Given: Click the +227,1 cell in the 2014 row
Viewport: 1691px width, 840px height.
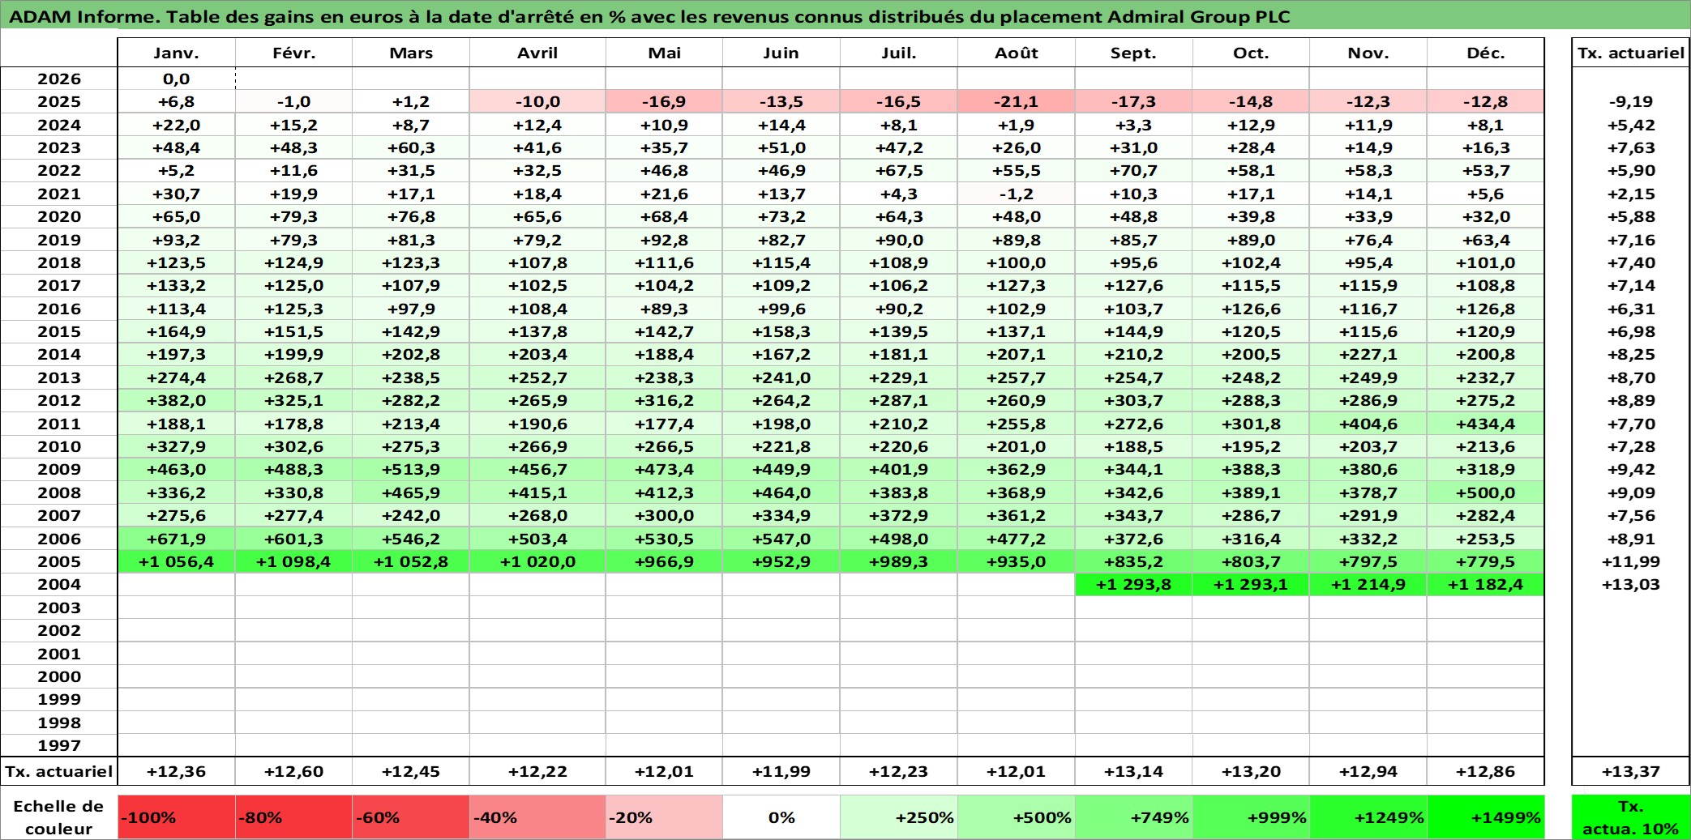Looking at the screenshot, I should 1368,354.
